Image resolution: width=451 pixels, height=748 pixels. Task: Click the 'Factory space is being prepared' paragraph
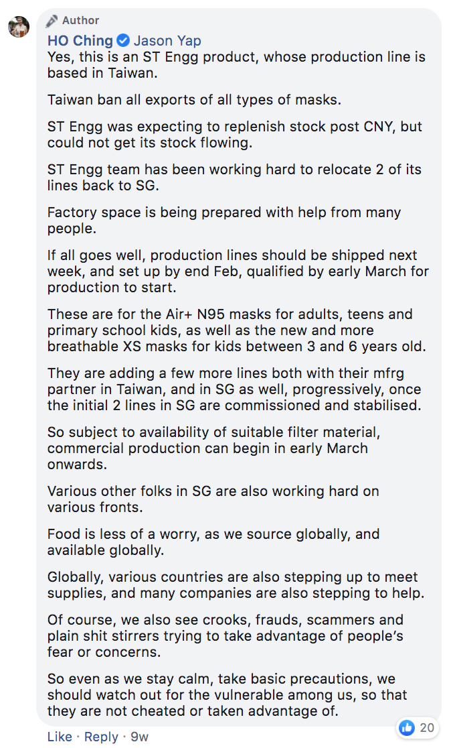point(224,221)
